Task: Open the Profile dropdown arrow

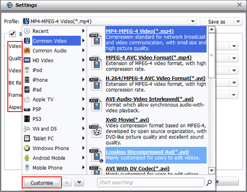Action: (193, 21)
